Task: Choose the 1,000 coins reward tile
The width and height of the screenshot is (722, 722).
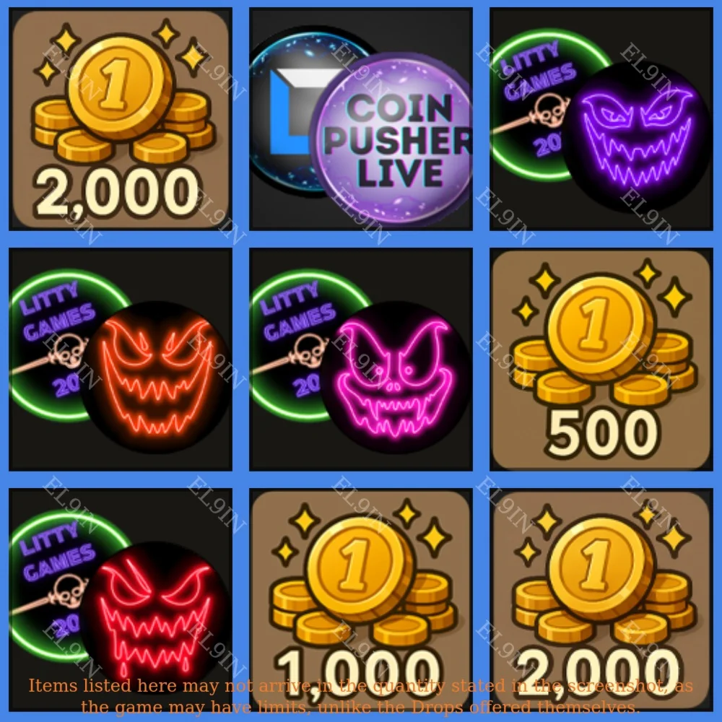Action: (361, 600)
